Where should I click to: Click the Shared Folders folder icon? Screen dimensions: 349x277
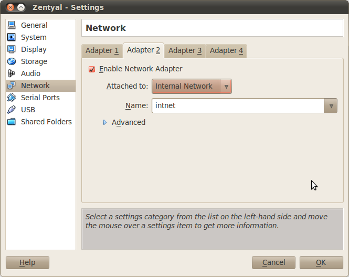pos(11,122)
